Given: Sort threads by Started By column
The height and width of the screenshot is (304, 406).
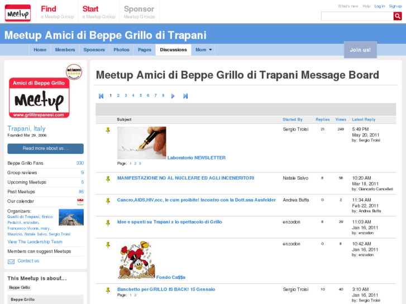Looking at the screenshot, I should (292, 119).
